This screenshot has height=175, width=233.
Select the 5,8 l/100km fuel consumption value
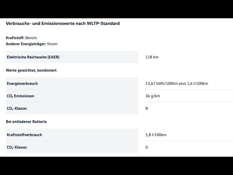point(156,135)
